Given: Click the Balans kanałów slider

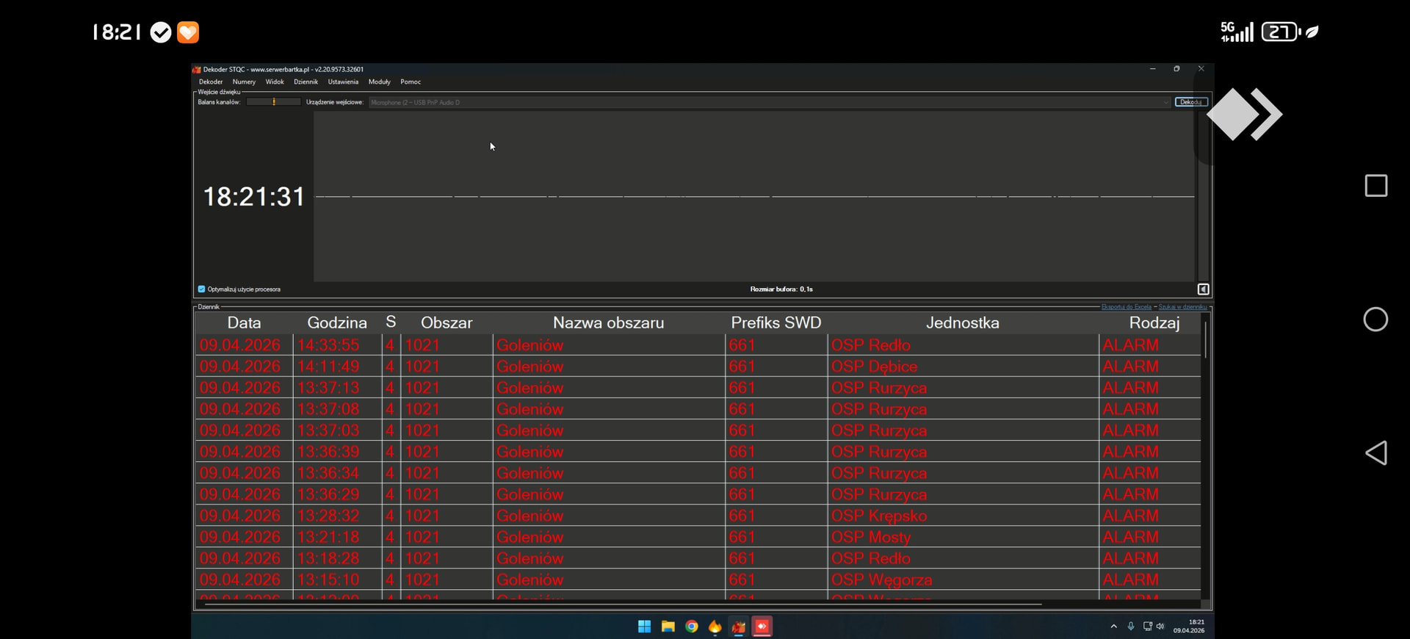Looking at the screenshot, I should (273, 102).
